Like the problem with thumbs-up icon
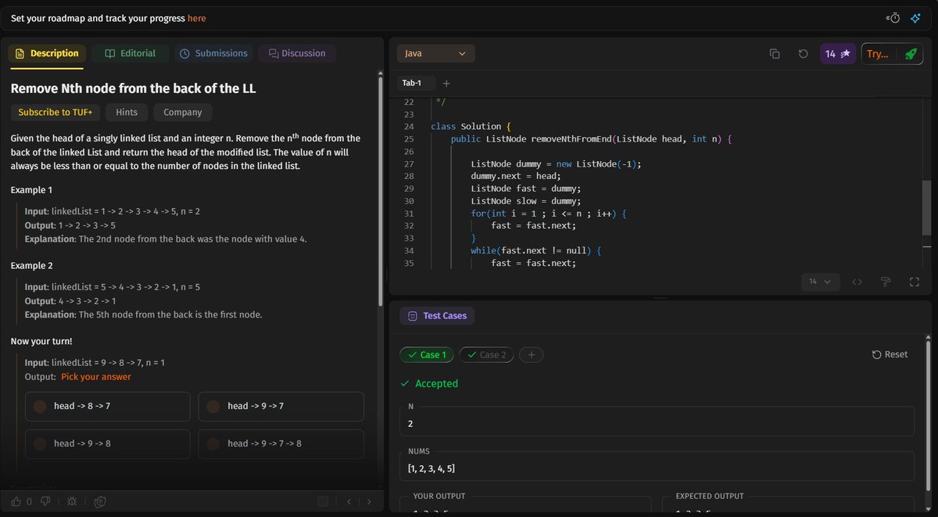This screenshot has width=938, height=517. pyautogui.click(x=16, y=501)
